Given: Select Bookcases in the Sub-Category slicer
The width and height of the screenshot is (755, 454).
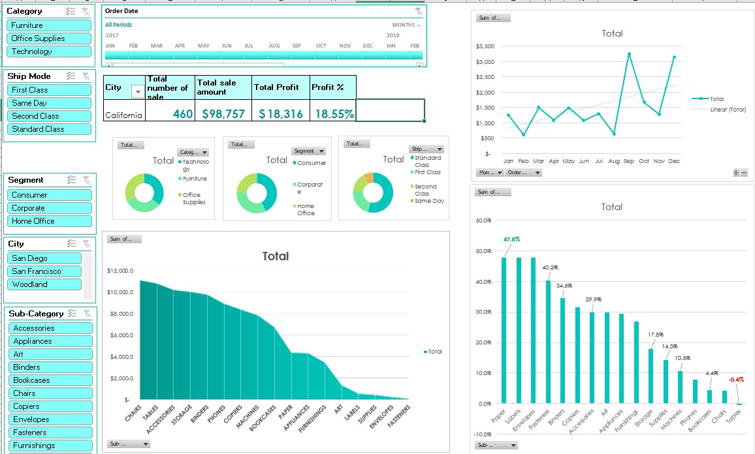Looking at the screenshot, I should [x=50, y=380].
